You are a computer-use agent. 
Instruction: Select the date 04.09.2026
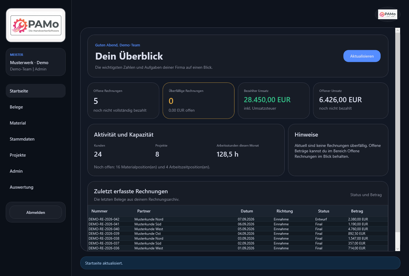coord(246,234)
